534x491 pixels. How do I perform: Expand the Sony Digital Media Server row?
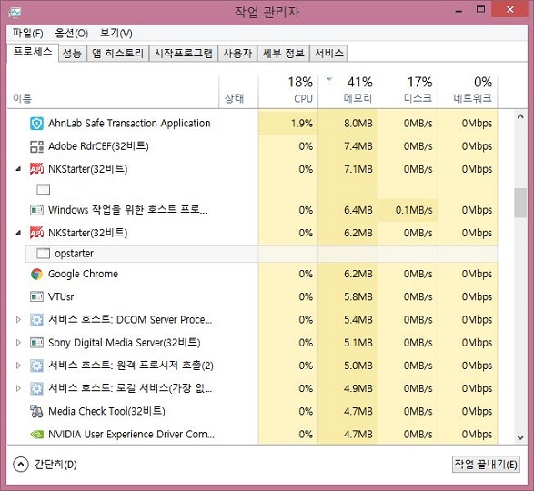pos(18,342)
